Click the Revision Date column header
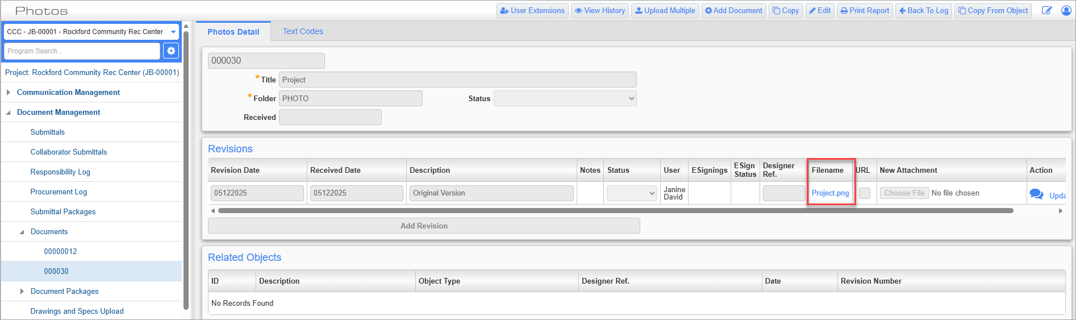The width and height of the screenshot is (1076, 320). pos(257,170)
